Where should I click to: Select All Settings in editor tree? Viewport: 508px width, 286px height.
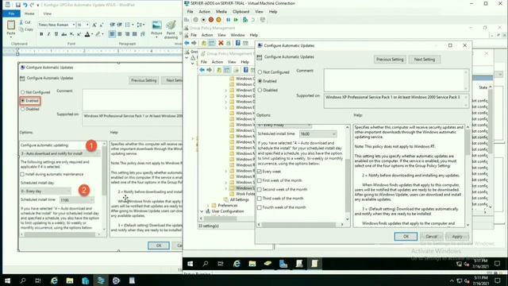[x=240, y=199]
